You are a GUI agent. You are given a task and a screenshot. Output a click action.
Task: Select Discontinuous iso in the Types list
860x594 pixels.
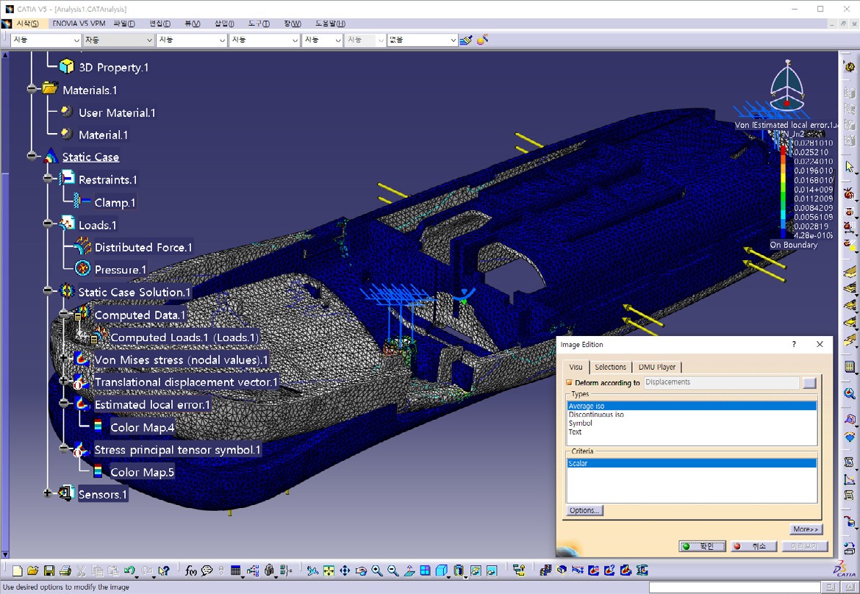click(596, 415)
